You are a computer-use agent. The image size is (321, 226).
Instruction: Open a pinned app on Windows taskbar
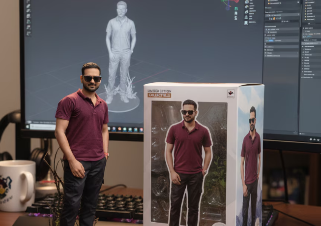(120, 129)
